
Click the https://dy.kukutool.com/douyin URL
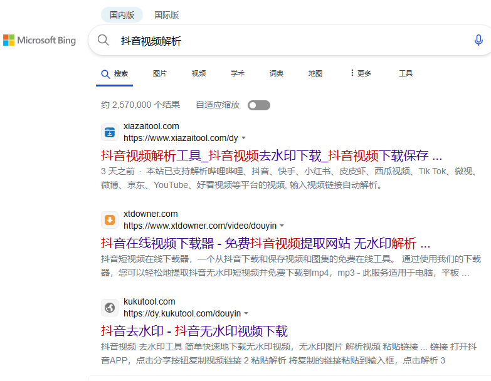pos(182,313)
